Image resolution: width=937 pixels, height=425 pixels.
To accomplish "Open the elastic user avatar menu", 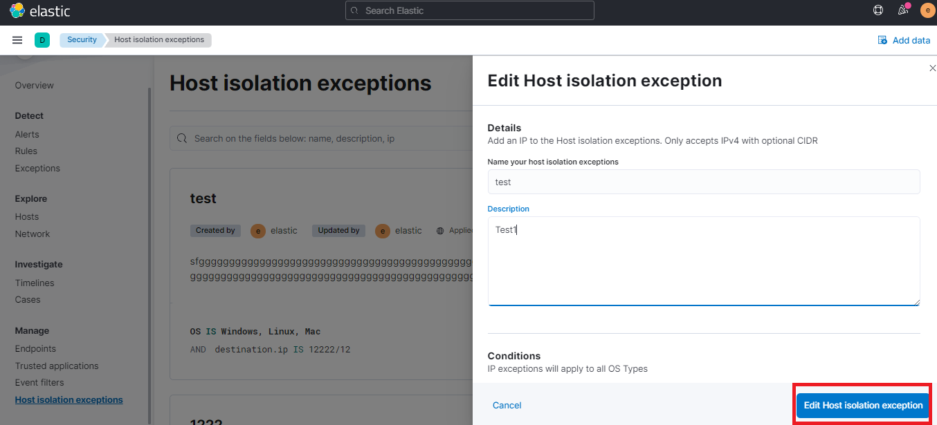I will click(x=927, y=10).
